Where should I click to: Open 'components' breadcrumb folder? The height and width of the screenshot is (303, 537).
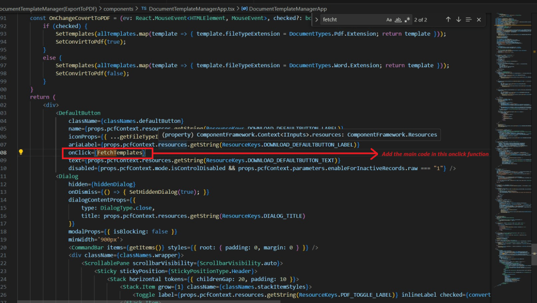point(118,9)
